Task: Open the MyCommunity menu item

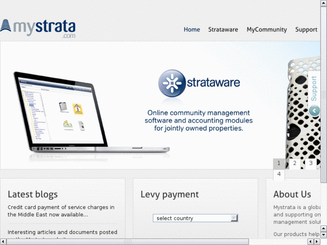Action: [x=267, y=30]
